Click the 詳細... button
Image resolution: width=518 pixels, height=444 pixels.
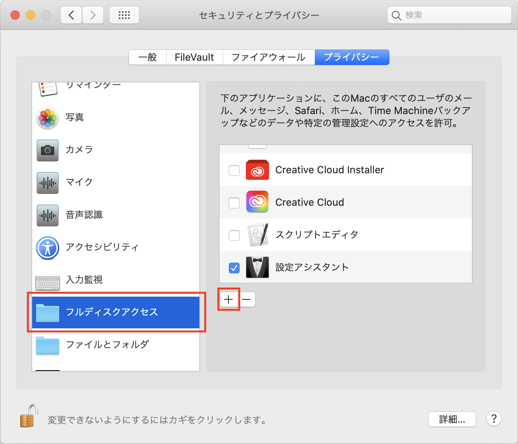coord(452,419)
